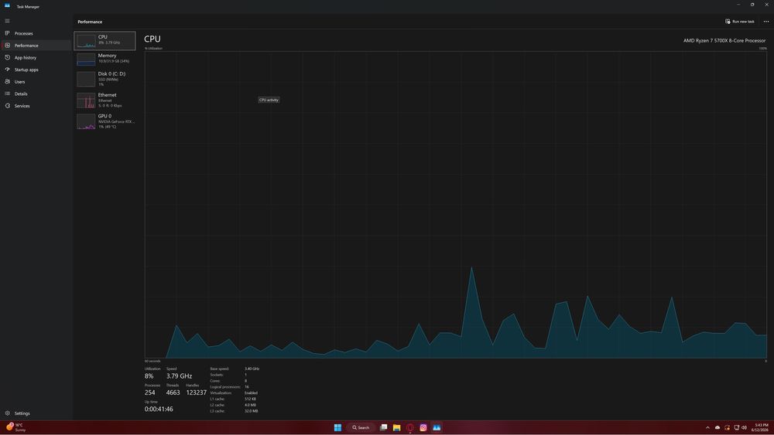
Task: Click the % Utilization graph label
Action: pos(153,48)
